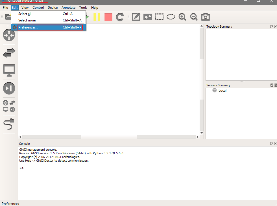Browse security devices icon

9,88
